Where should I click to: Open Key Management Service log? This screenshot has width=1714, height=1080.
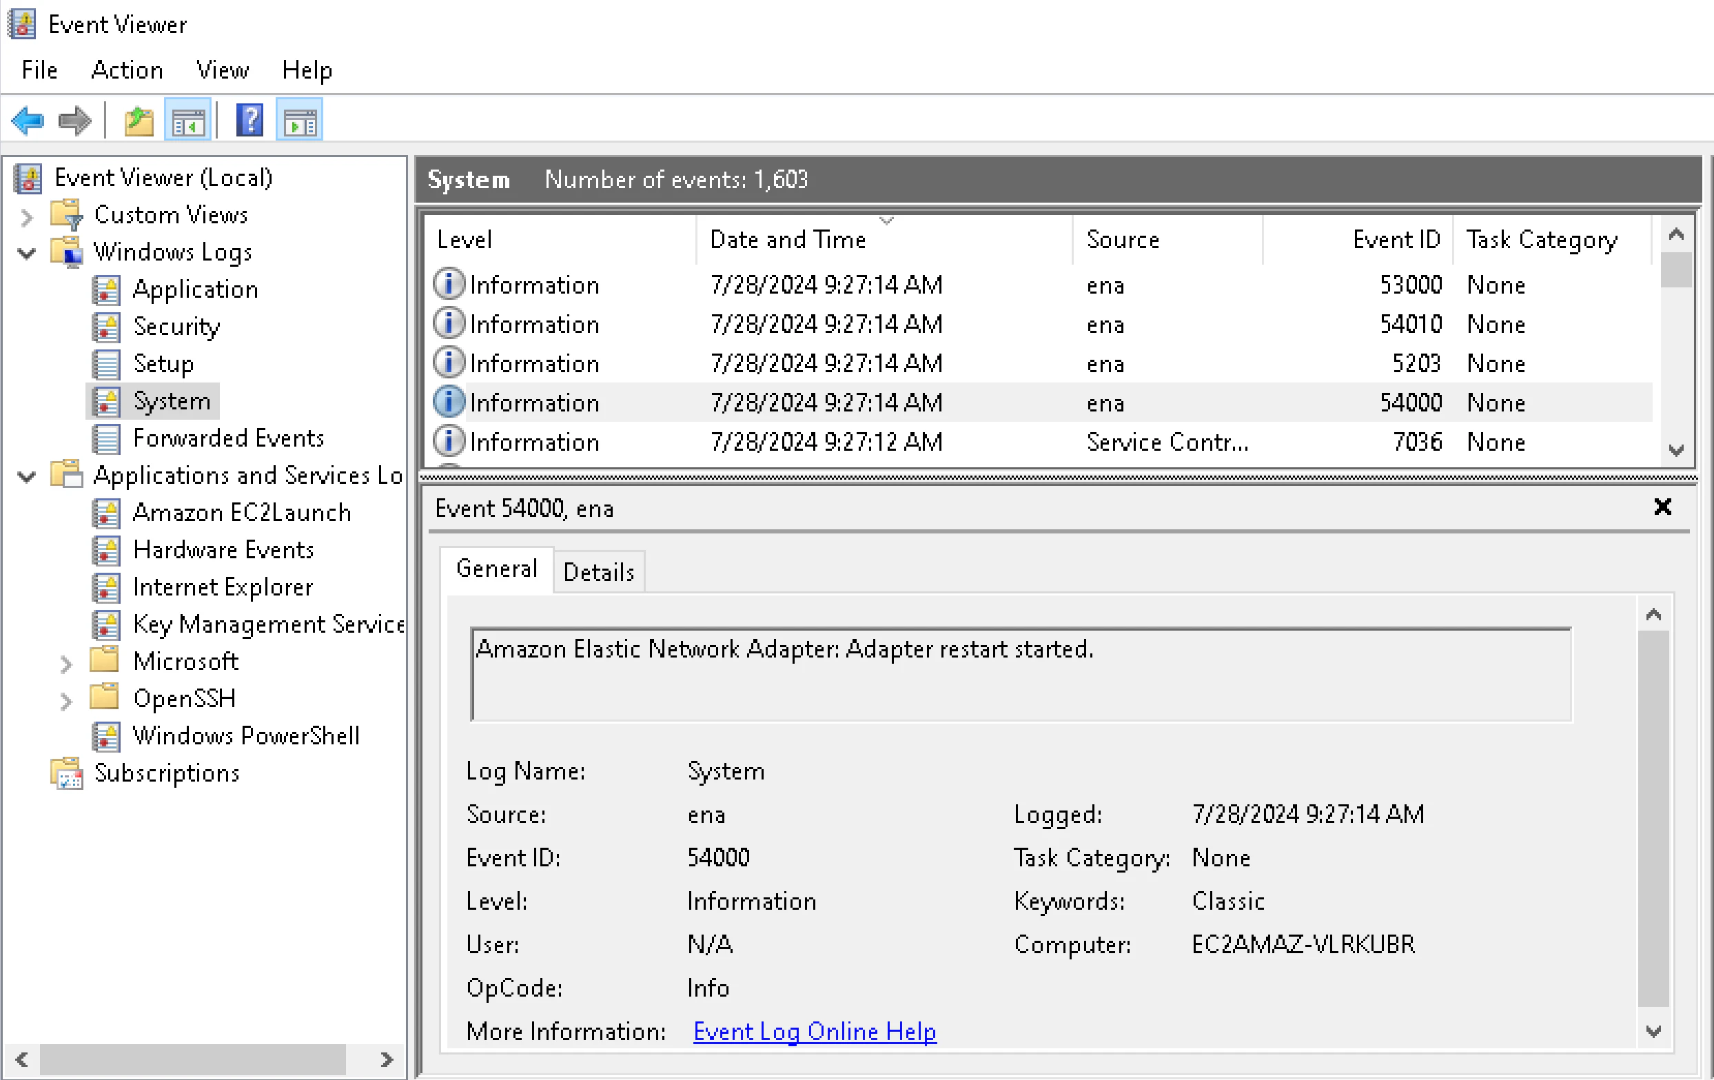coord(268,624)
